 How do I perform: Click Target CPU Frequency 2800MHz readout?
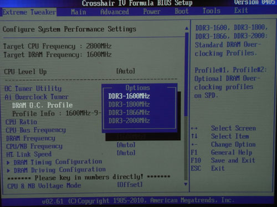(58, 46)
